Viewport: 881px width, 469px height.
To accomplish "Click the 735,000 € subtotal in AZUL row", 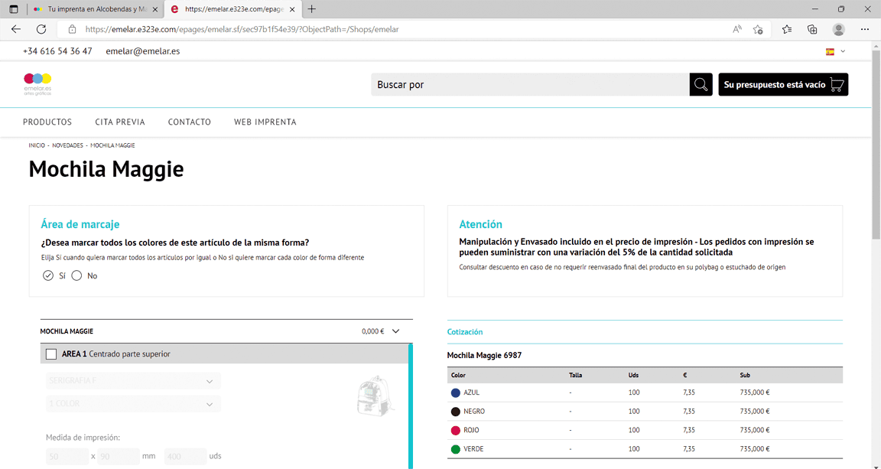I will coord(755,392).
